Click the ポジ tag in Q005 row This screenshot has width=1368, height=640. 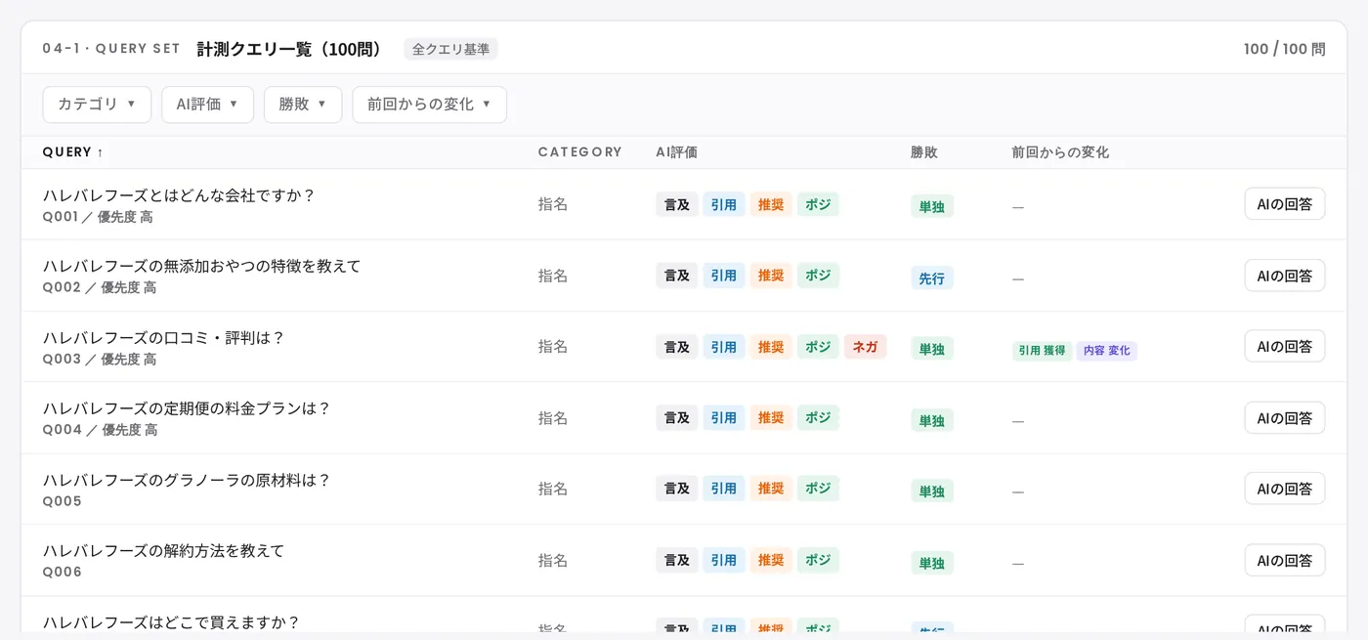tap(818, 489)
